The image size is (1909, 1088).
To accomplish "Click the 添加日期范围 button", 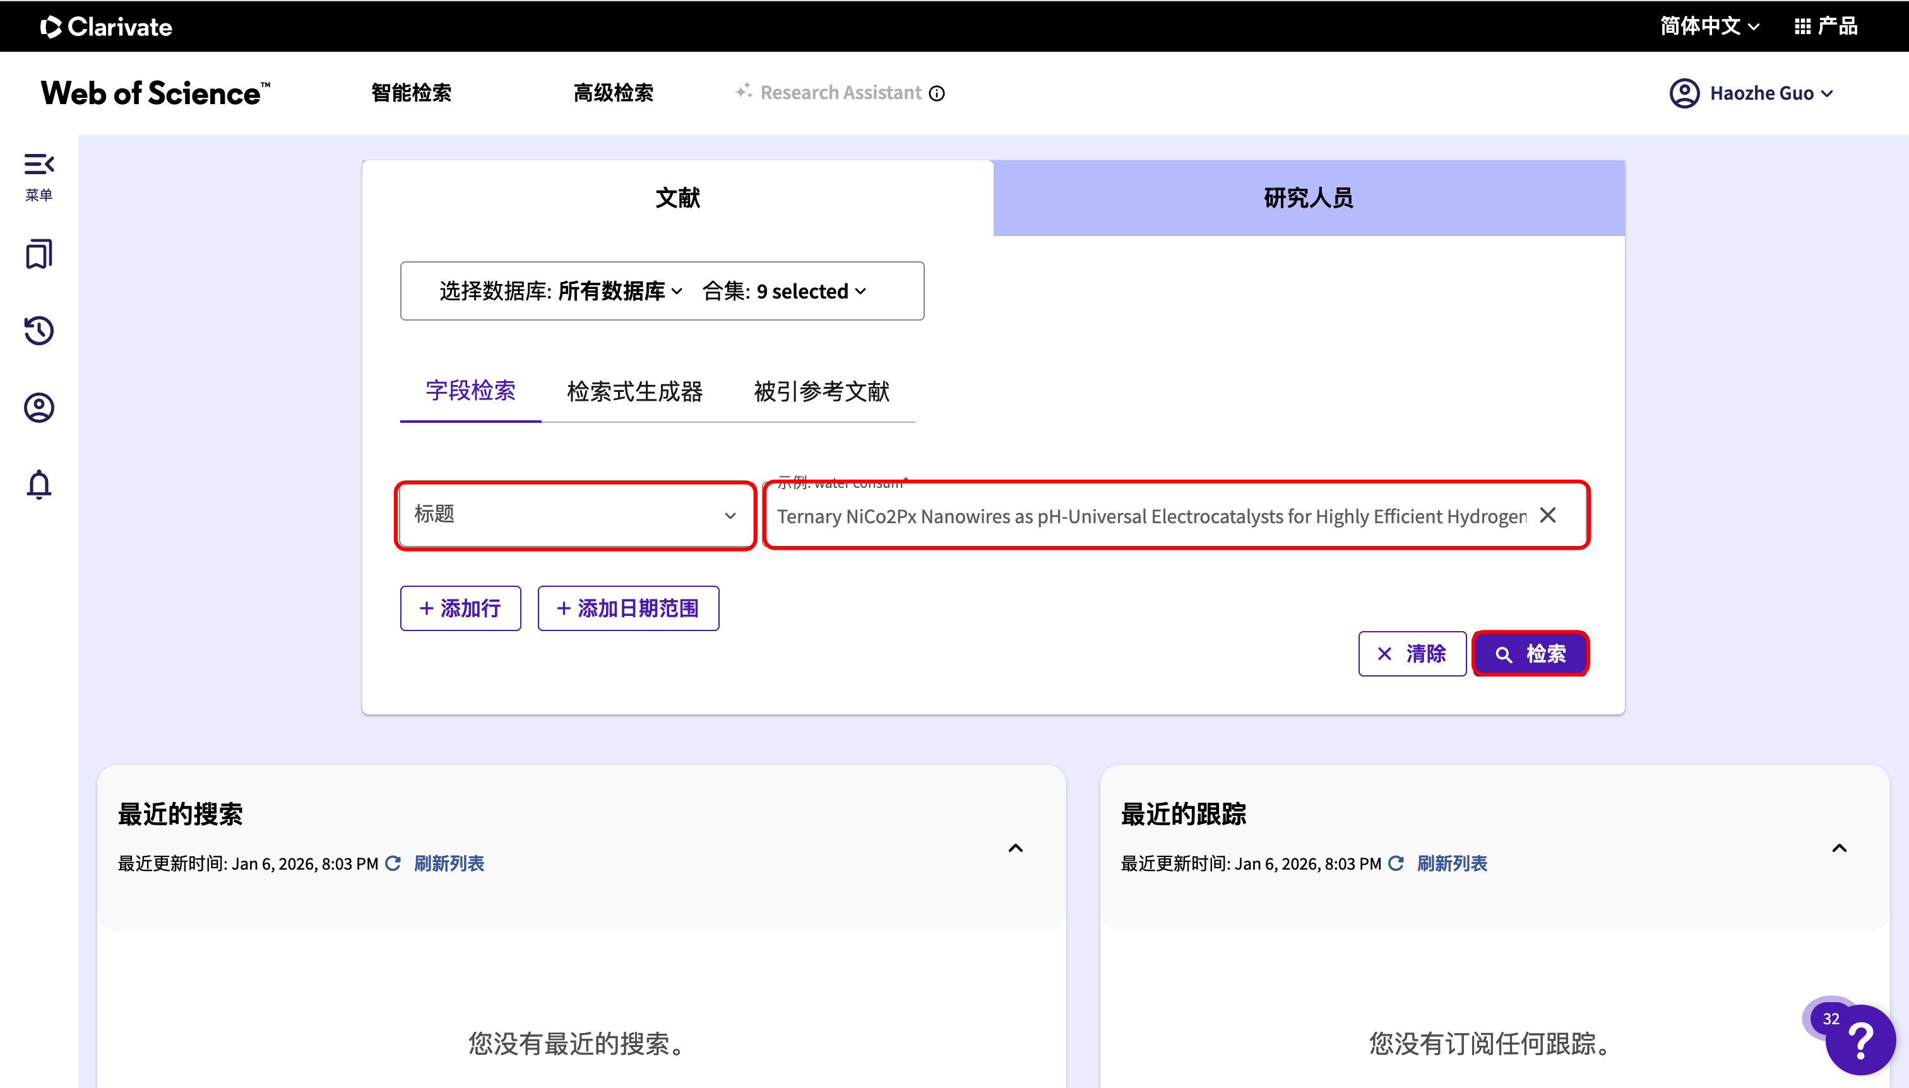I will point(628,608).
